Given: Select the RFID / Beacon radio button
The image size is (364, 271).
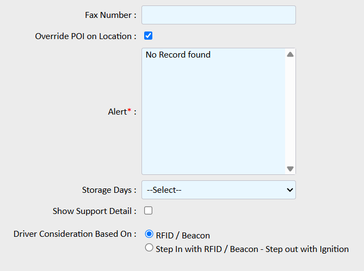Looking at the screenshot, I should 149,234.
